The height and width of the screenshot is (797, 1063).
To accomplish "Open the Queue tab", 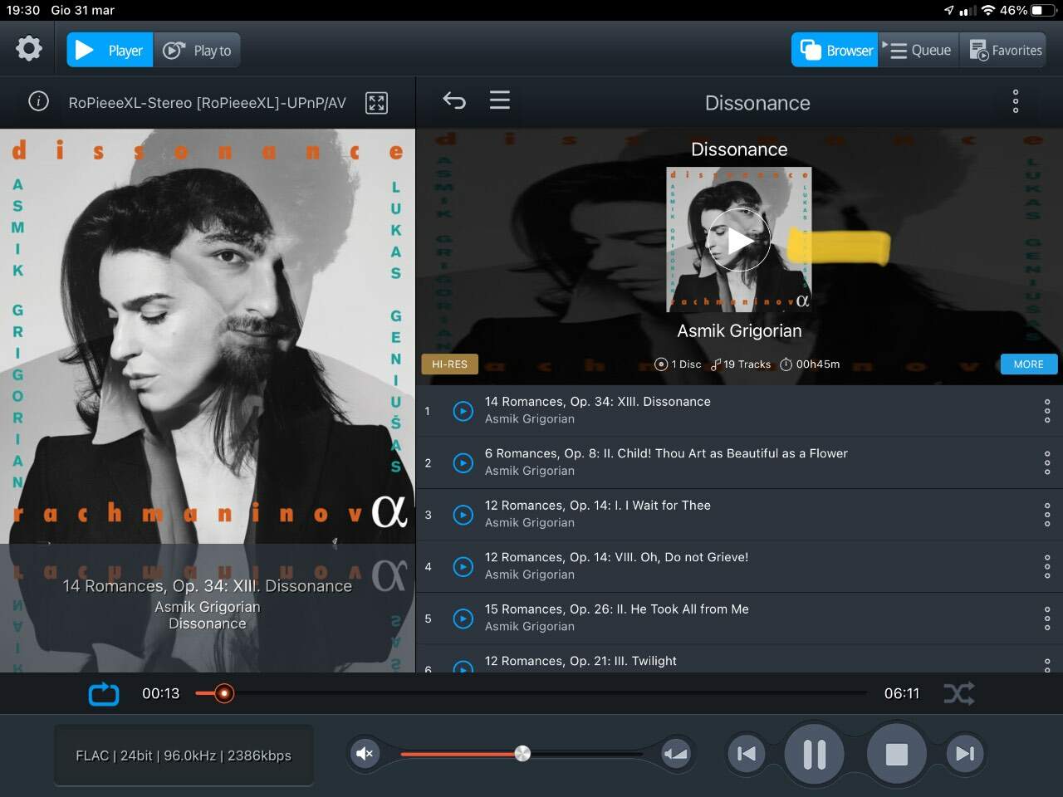I will pyautogui.click(x=918, y=50).
